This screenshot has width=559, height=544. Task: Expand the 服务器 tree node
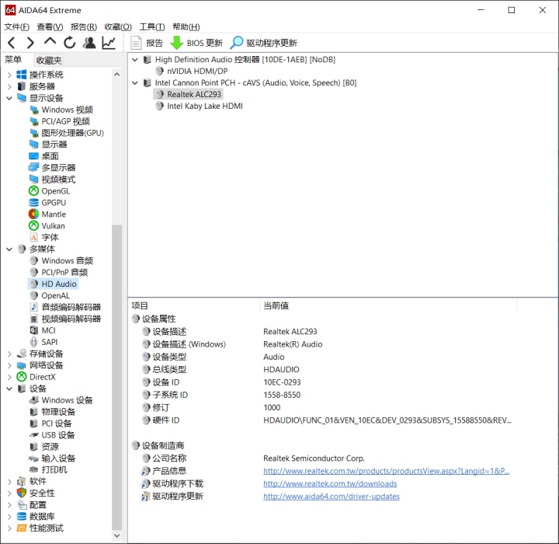point(9,86)
